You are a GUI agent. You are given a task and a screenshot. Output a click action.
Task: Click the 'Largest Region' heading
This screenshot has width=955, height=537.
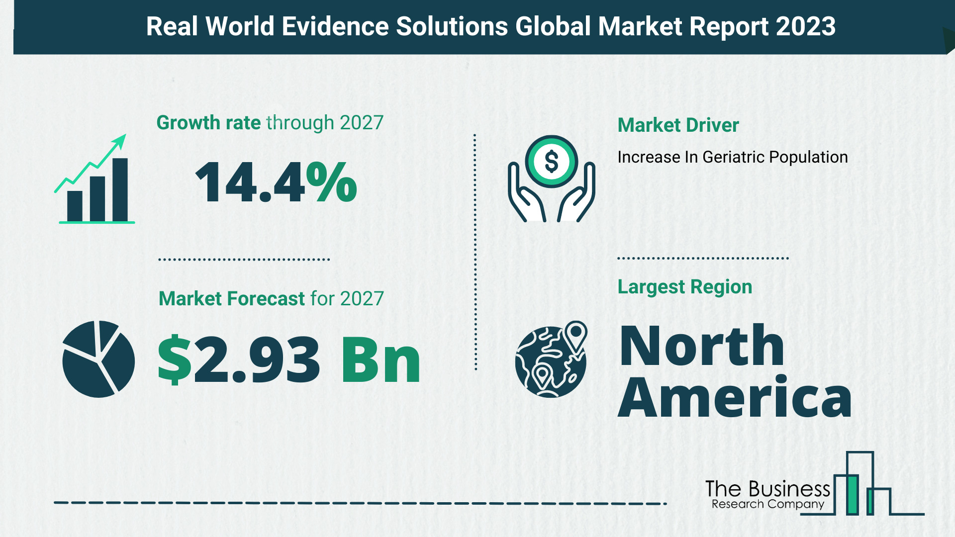coord(684,287)
